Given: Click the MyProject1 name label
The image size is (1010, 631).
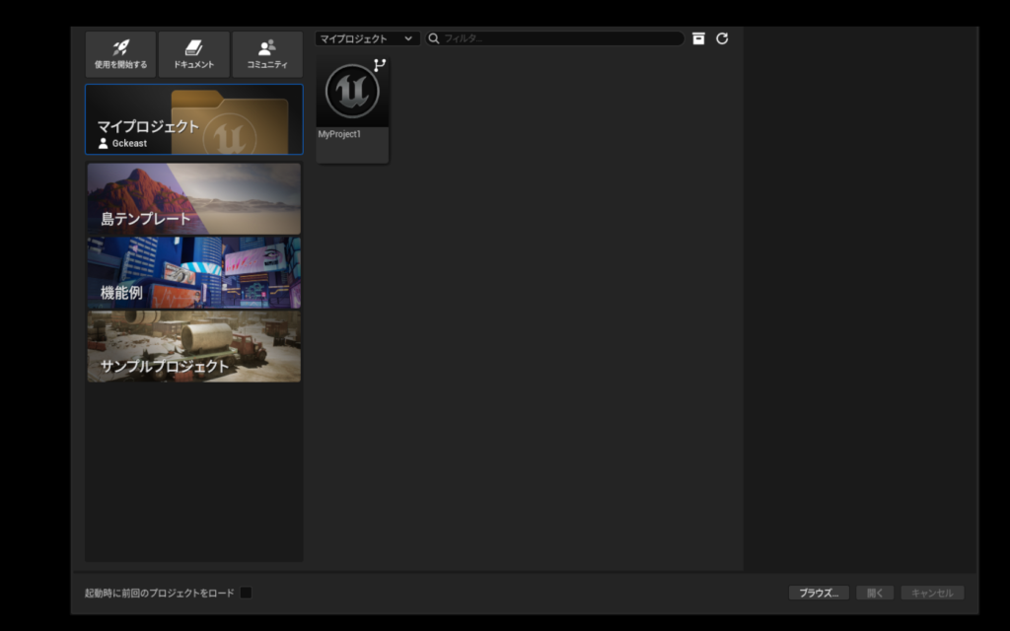Looking at the screenshot, I should tap(339, 134).
